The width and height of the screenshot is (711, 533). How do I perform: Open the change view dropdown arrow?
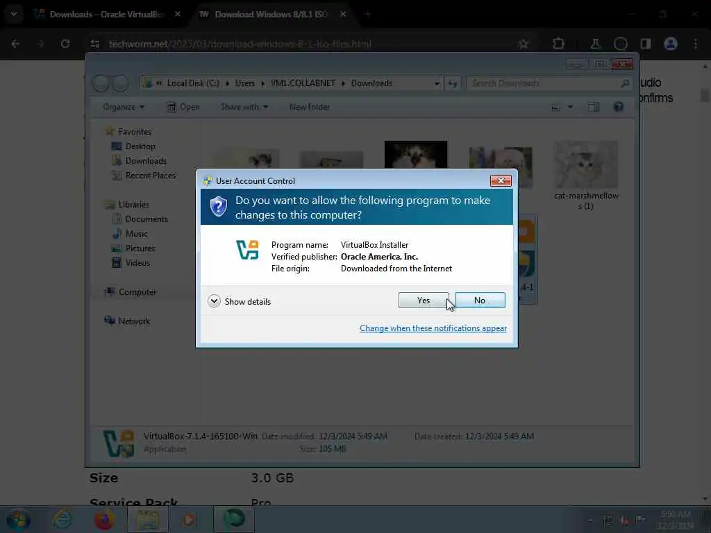[x=571, y=108]
